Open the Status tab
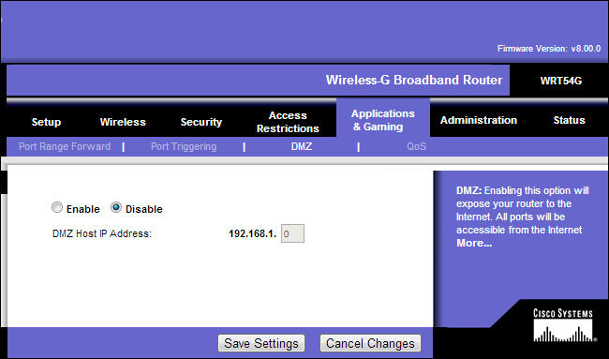Image resolution: width=609 pixels, height=359 pixels. tap(569, 120)
